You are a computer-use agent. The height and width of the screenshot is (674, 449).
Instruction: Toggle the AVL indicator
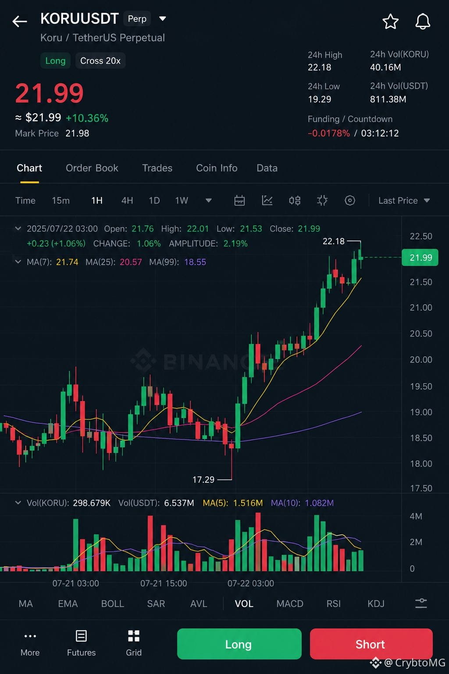[199, 604]
